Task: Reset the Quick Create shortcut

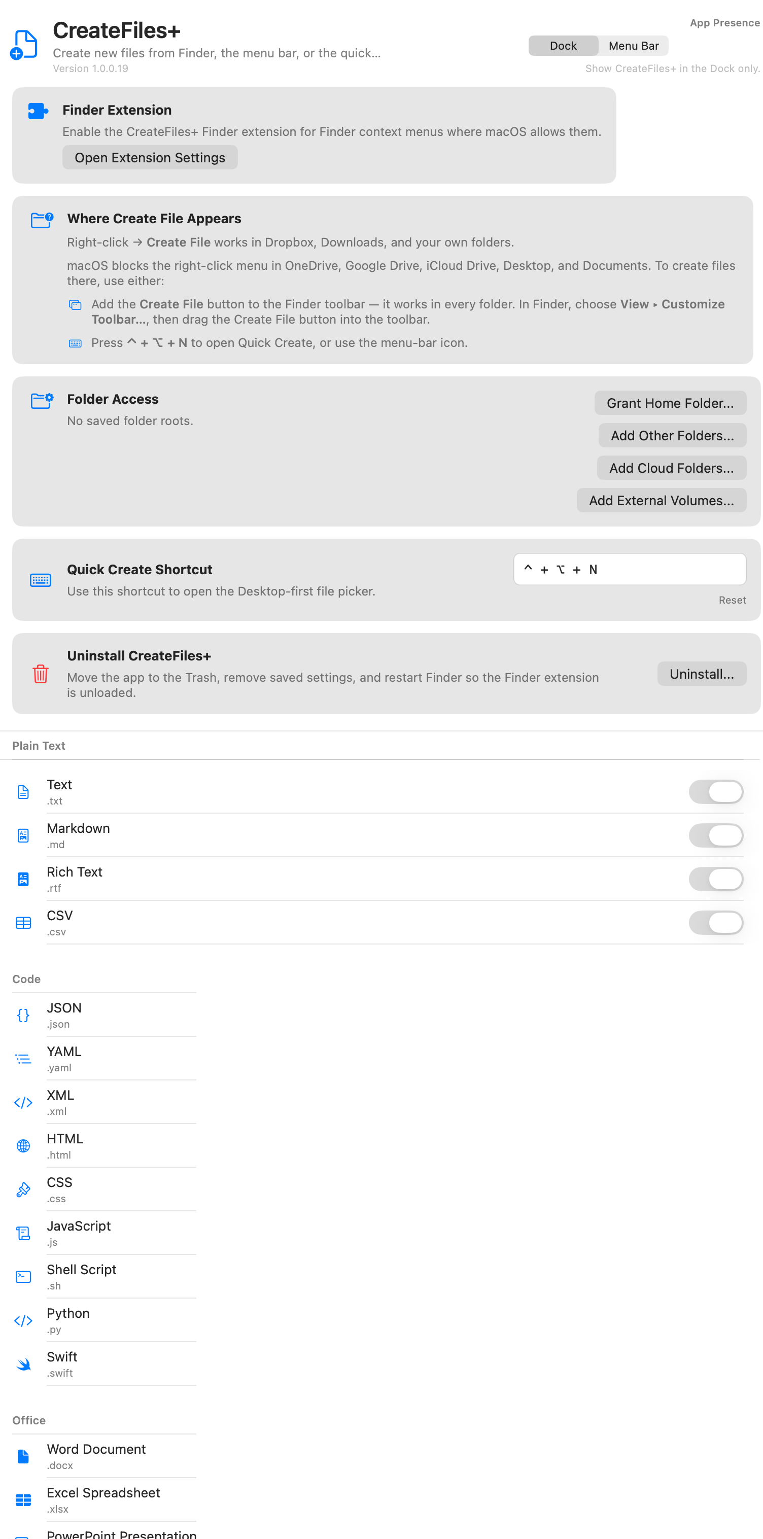Action: click(x=732, y=600)
